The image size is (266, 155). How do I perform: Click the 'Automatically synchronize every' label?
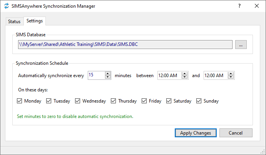coord(51,76)
